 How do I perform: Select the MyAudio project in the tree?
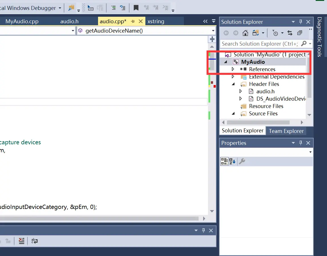pos(253,62)
